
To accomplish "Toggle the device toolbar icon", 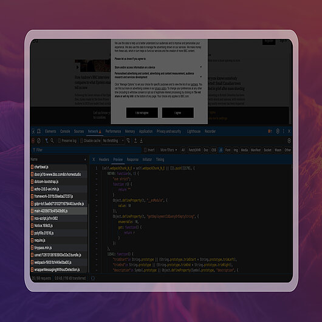I will click(39, 131).
